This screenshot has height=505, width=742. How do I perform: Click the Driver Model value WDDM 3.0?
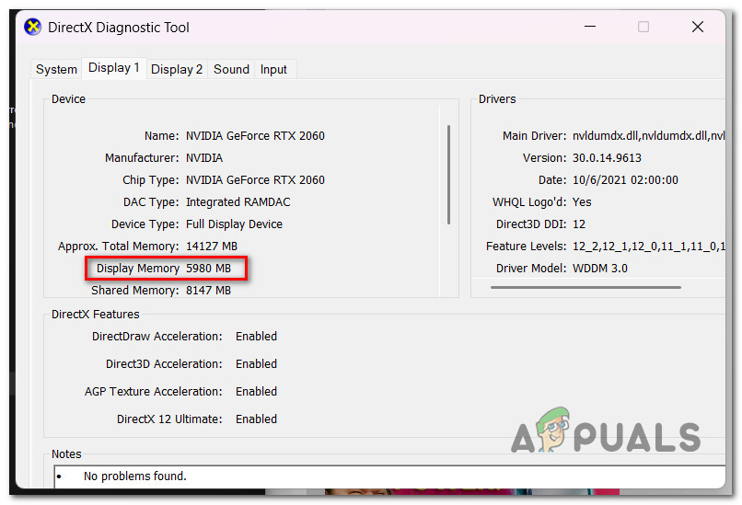[599, 269]
